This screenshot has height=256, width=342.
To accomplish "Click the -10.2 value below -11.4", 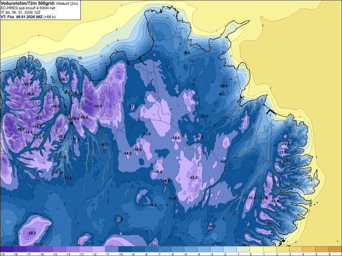I will coord(67,178).
